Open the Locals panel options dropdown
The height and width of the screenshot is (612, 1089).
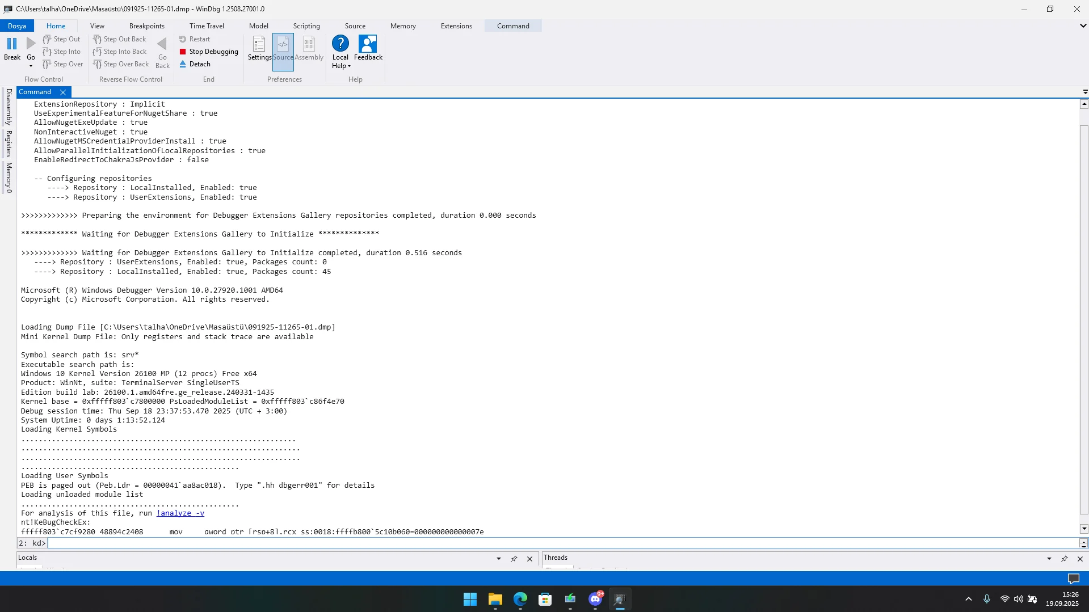(x=499, y=559)
